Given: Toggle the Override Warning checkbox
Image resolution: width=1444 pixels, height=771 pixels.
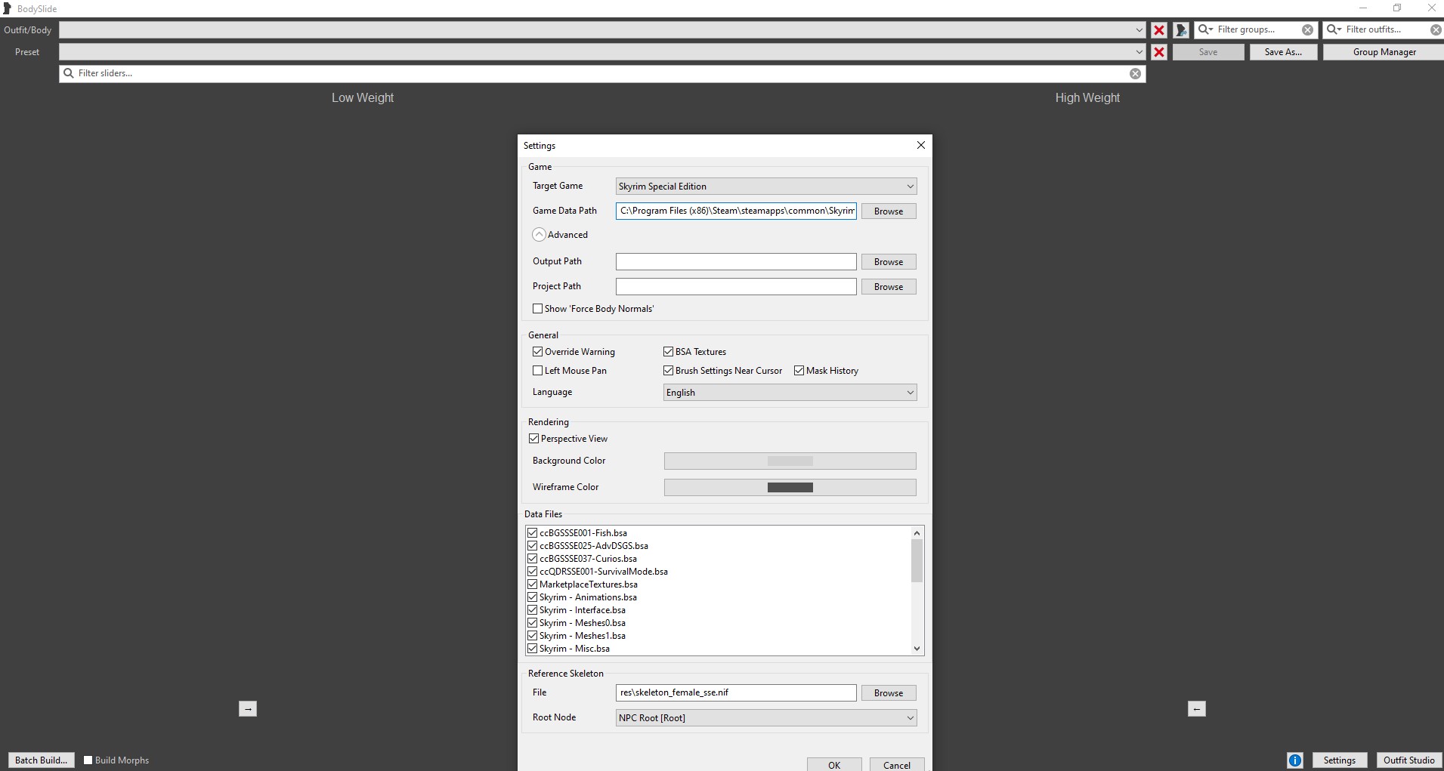Looking at the screenshot, I should [x=538, y=352].
